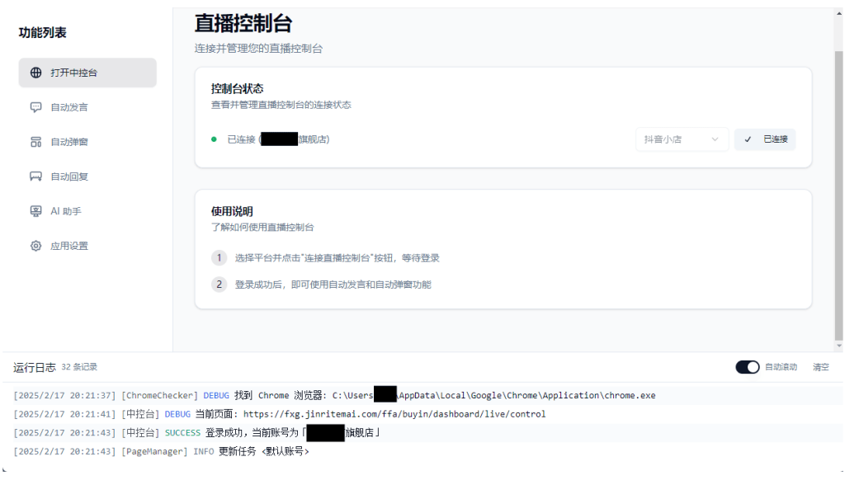Click the AI 助手 monitor icon
The height and width of the screenshot is (485, 845).
point(35,211)
